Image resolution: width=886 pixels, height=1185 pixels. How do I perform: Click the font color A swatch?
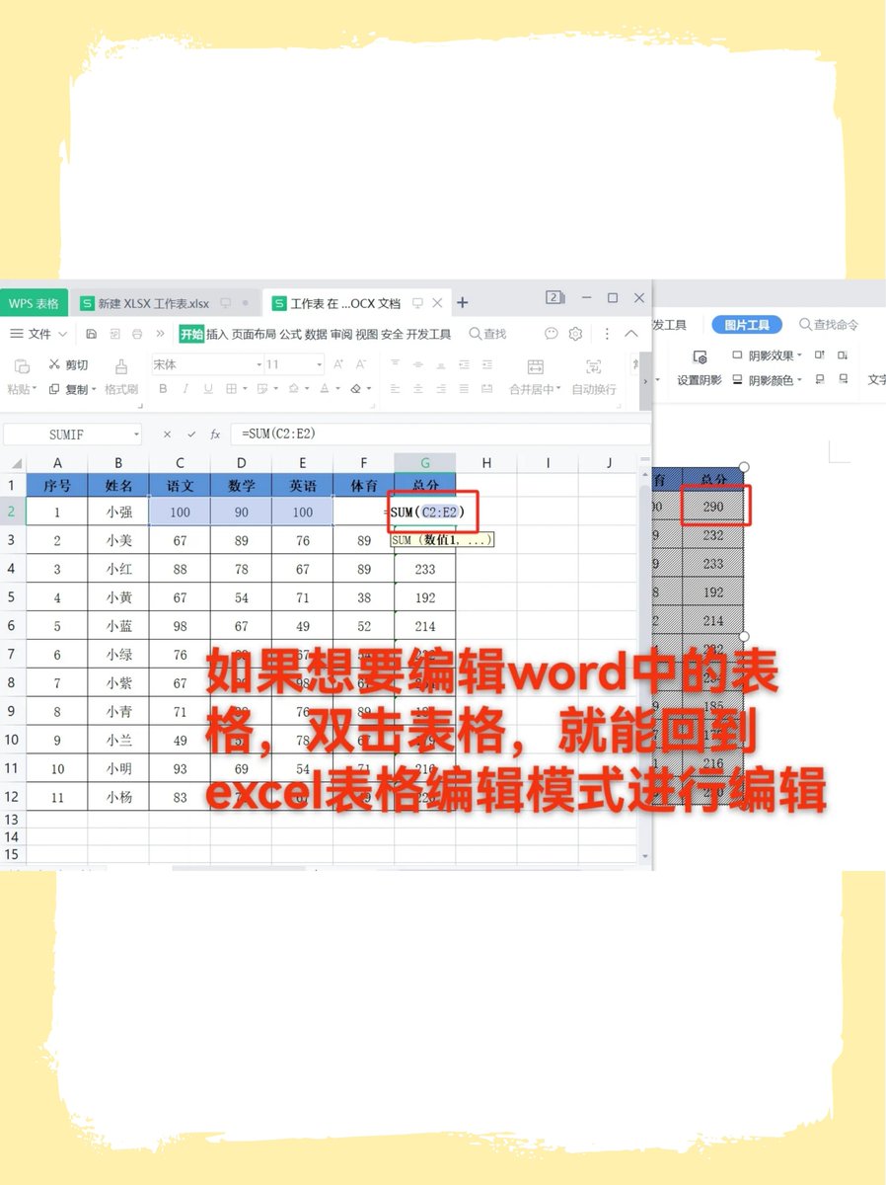(324, 389)
